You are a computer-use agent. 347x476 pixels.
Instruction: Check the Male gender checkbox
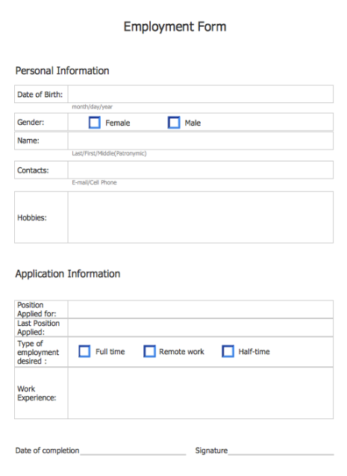pyautogui.click(x=174, y=123)
